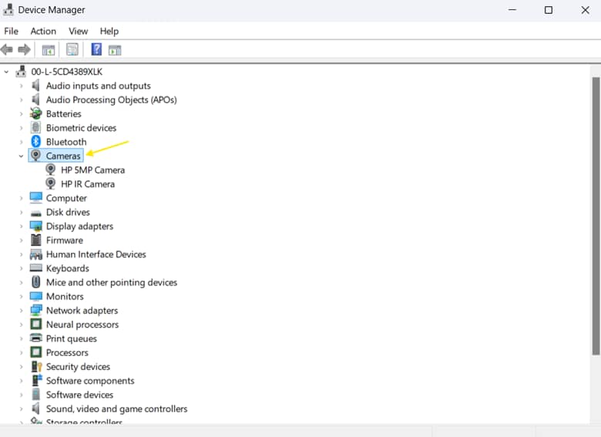Select the 'HP 5MP Camera' device label
Image resolution: width=601 pixels, height=437 pixels.
click(x=92, y=170)
